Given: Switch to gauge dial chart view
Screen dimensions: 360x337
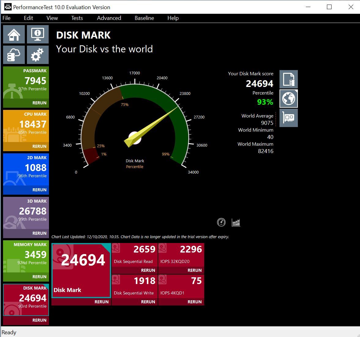Looking at the screenshot, I should (221, 222).
